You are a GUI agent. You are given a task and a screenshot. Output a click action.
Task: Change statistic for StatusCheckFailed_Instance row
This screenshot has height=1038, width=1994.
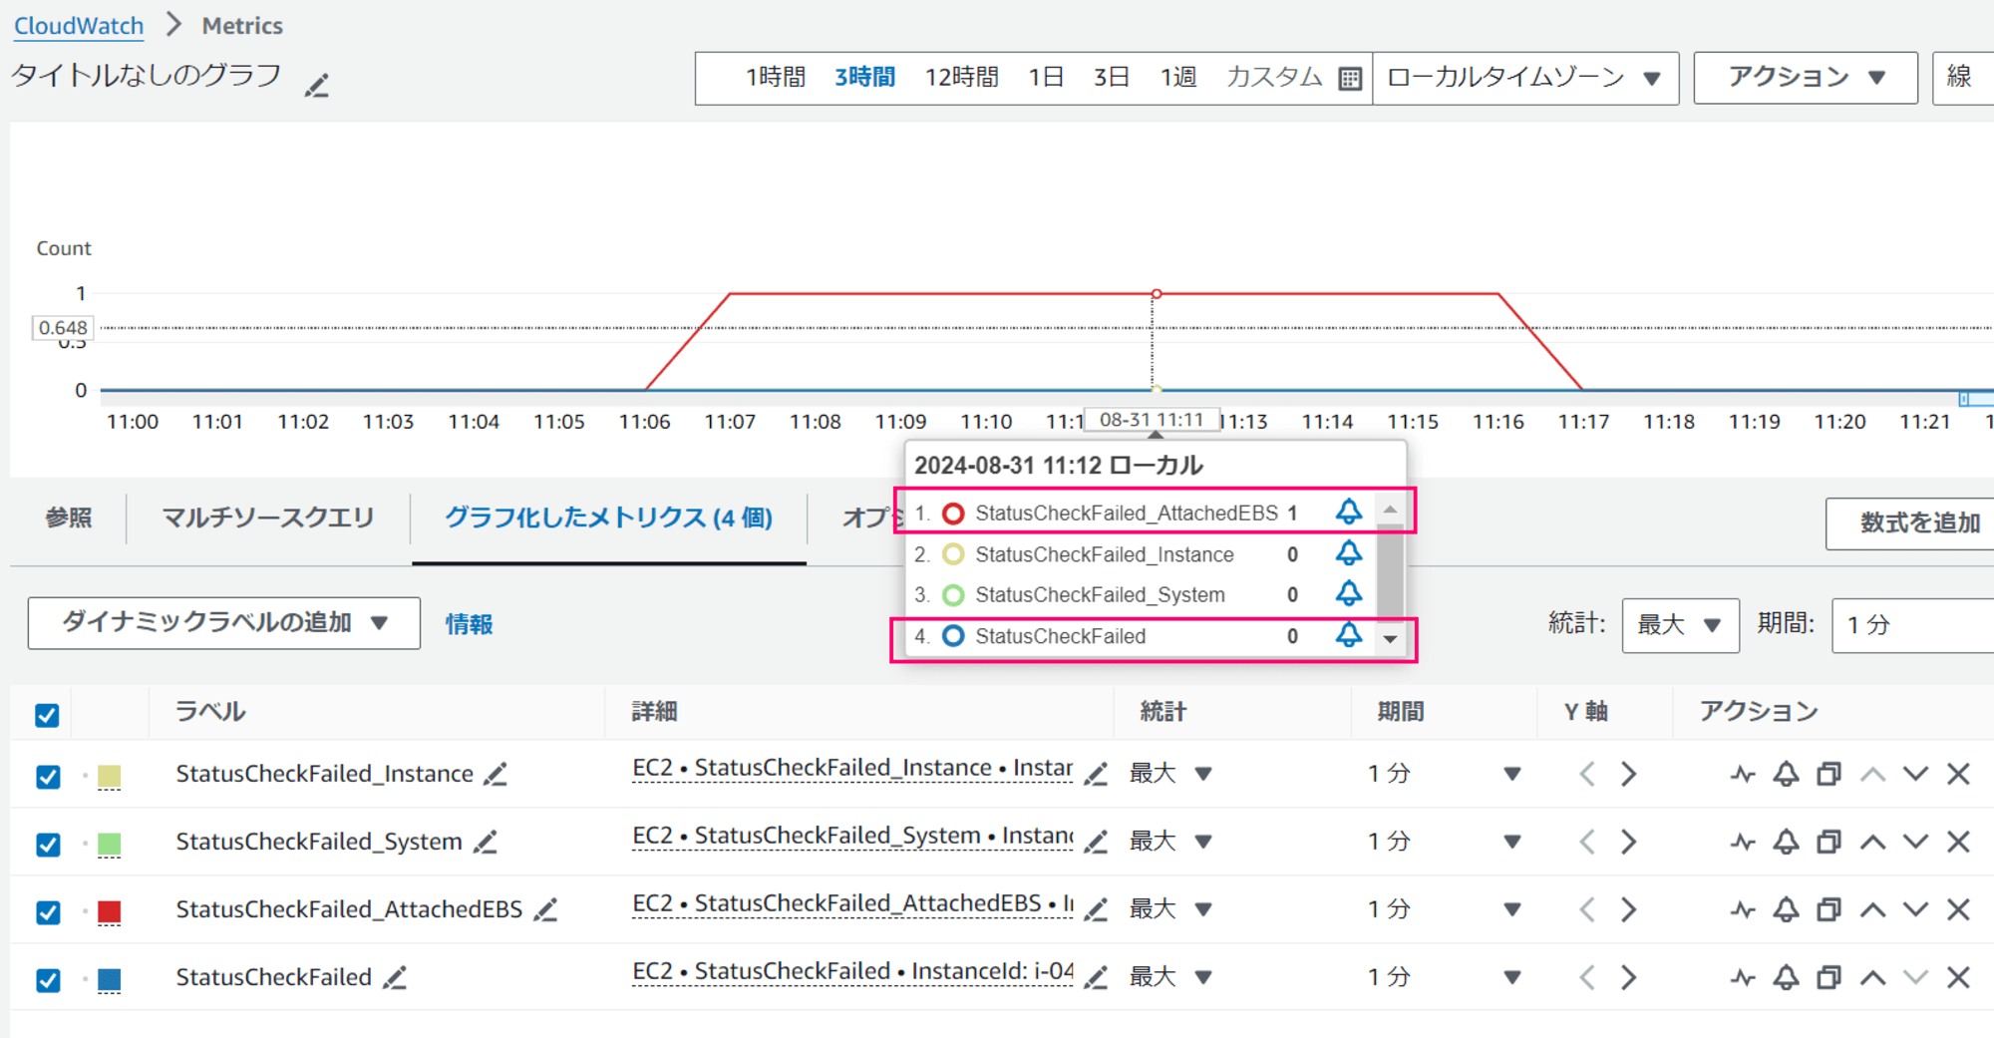coord(1170,774)
